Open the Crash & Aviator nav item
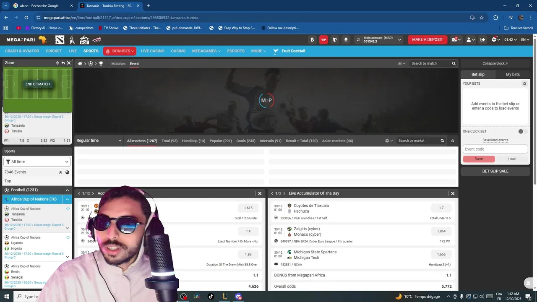 click(22, 51)
